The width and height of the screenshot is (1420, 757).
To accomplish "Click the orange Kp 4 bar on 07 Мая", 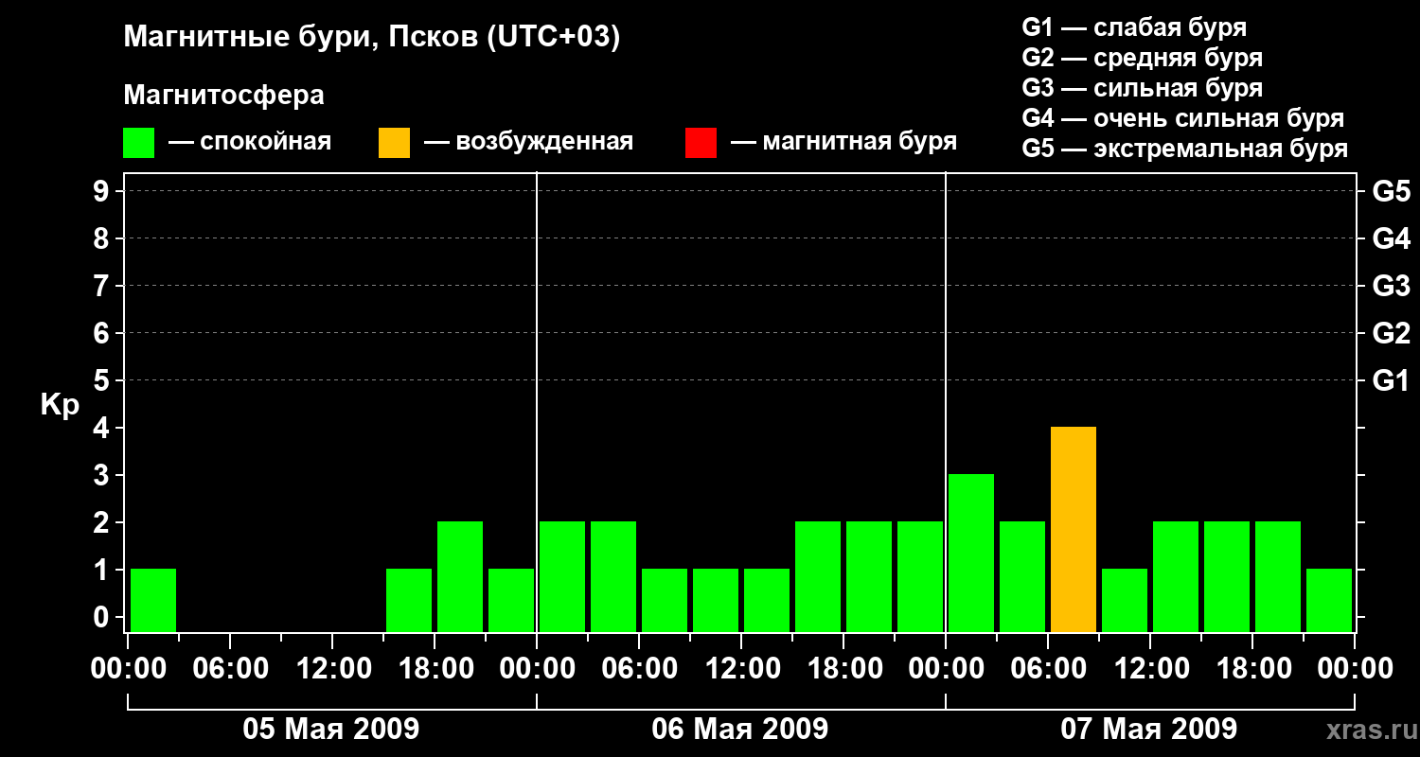I will (1074, 529).
